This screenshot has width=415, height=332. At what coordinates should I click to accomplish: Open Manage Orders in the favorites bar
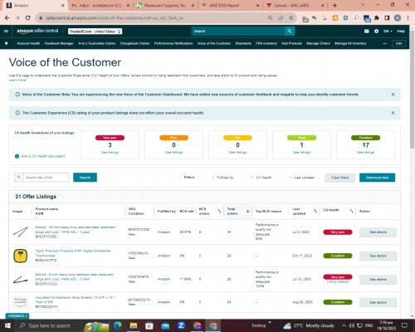point(318,43)
